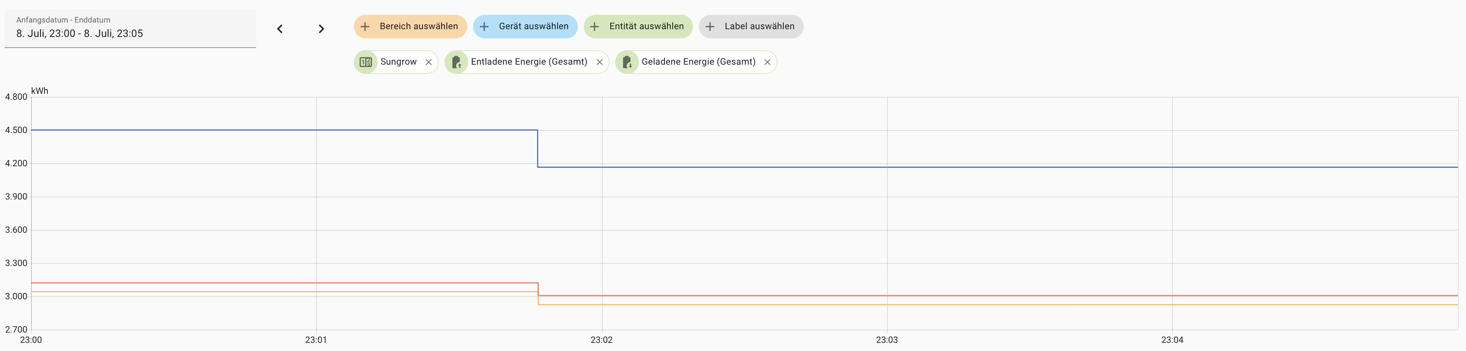Remove the Geladene Energie (Gesamt) chip

click(x=767, y=62)
